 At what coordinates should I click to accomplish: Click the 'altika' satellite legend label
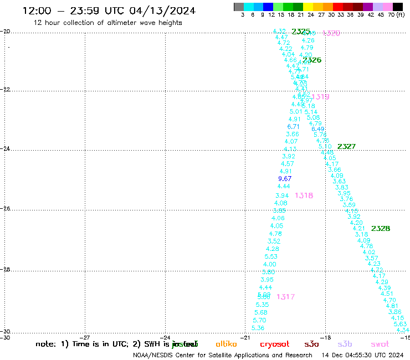(x=226, y=344)
